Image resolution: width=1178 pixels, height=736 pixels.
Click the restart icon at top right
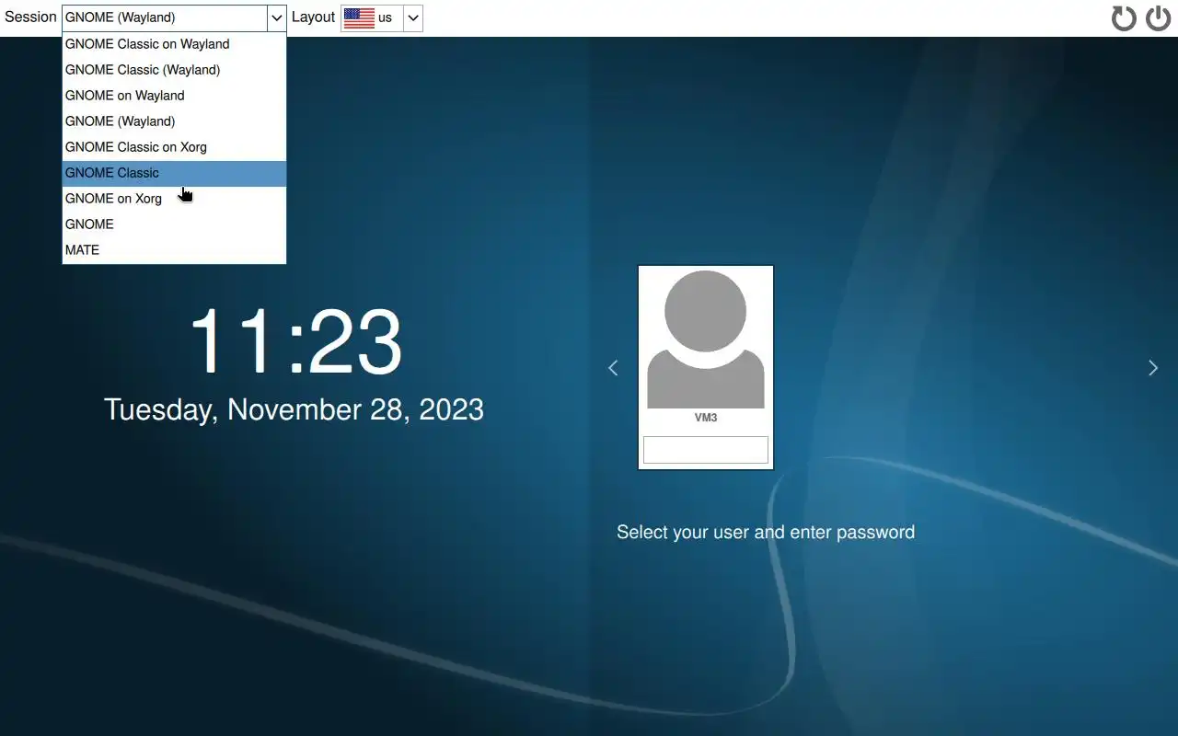[1124, 18]
